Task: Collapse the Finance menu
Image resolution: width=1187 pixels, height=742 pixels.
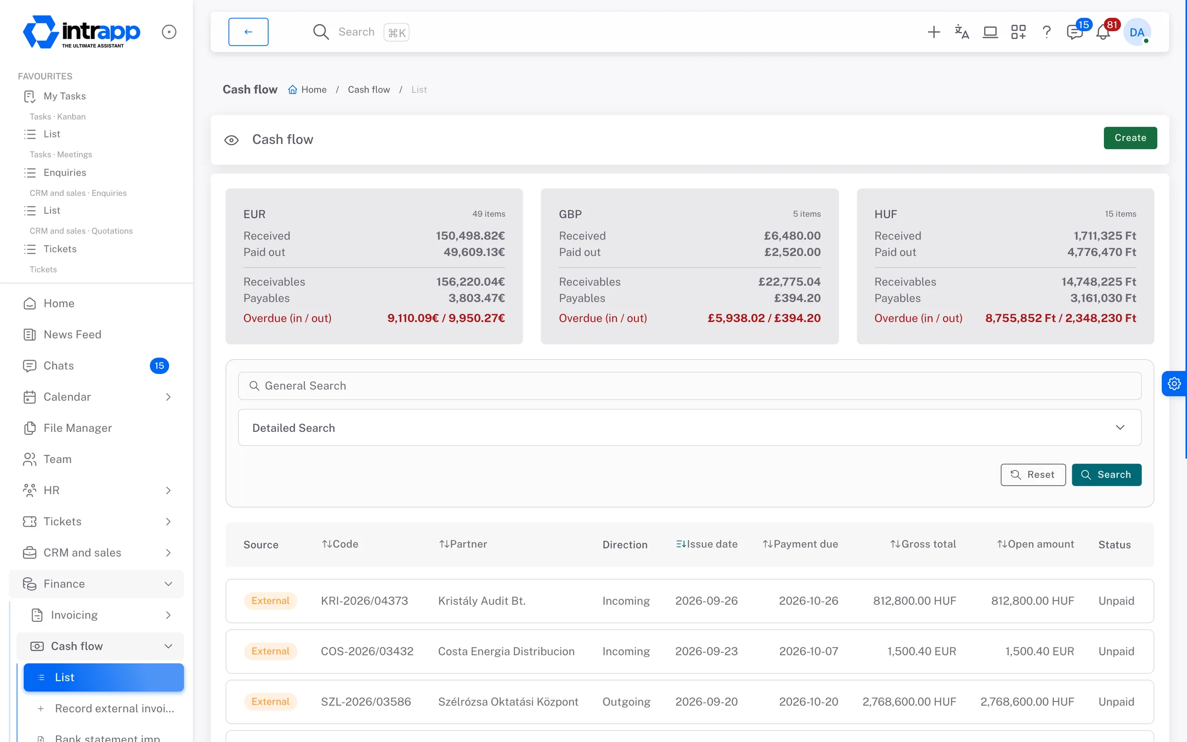Action: point(96,584)
